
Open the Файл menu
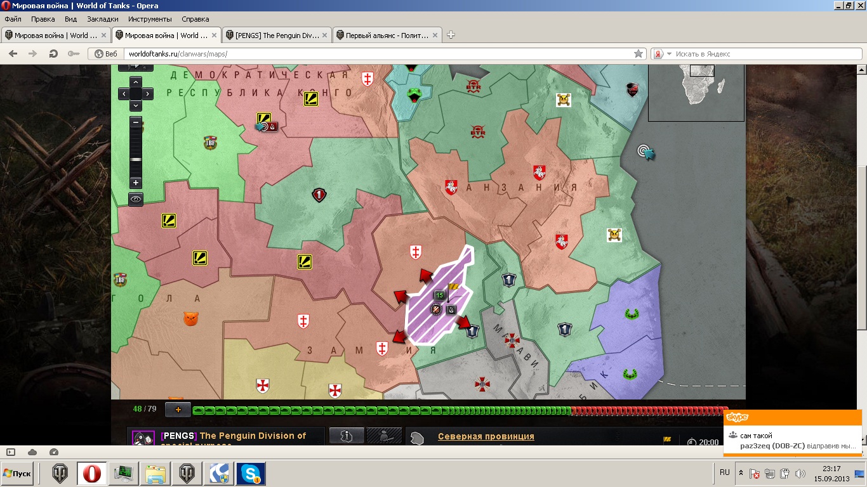(x=13, y=19)
